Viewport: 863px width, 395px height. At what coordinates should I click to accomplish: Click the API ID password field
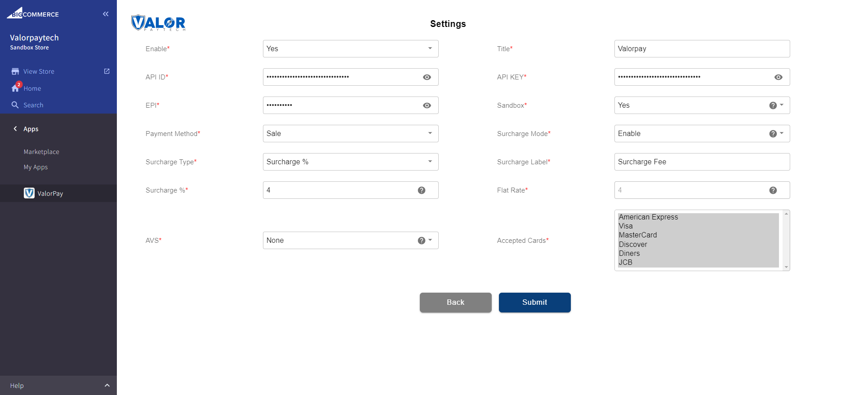pos(351,77)
